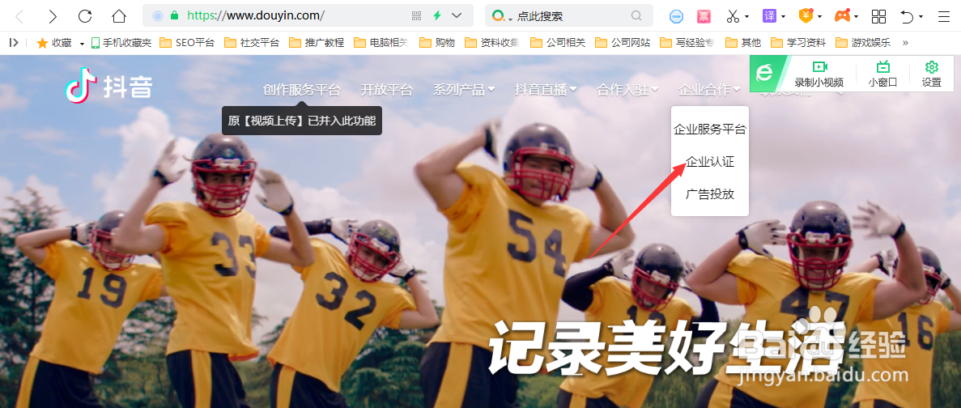Image resolution: width=961 pixels, height=408 pixels.
Task: Go forward to the next page
Action: (53, 16)
